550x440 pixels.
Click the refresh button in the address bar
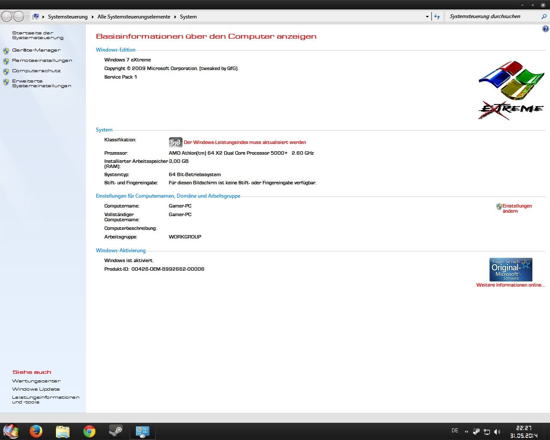coord(437,17)
